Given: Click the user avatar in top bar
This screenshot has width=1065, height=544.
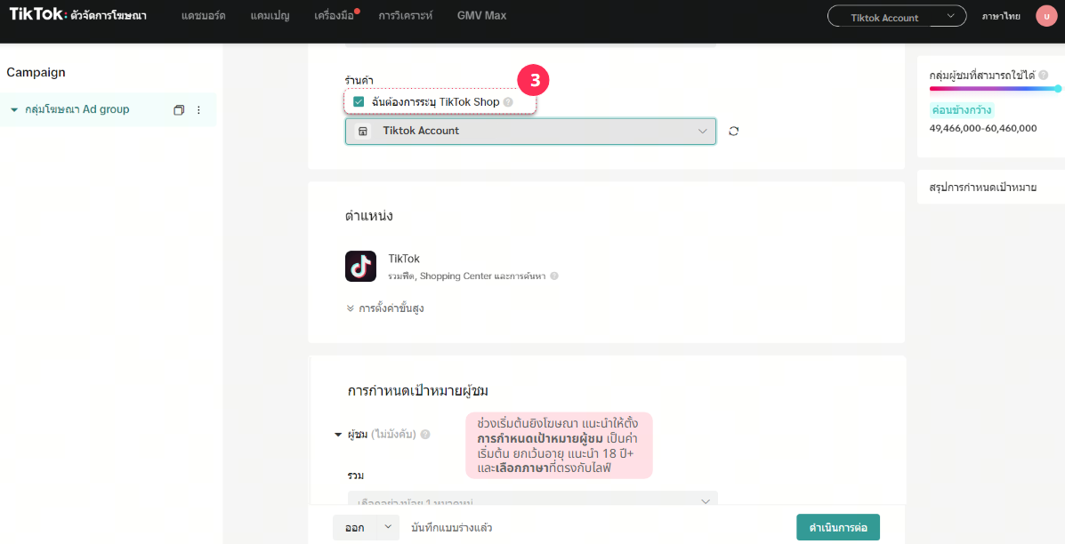Looking at the screenshot, I should [1046, 16].
